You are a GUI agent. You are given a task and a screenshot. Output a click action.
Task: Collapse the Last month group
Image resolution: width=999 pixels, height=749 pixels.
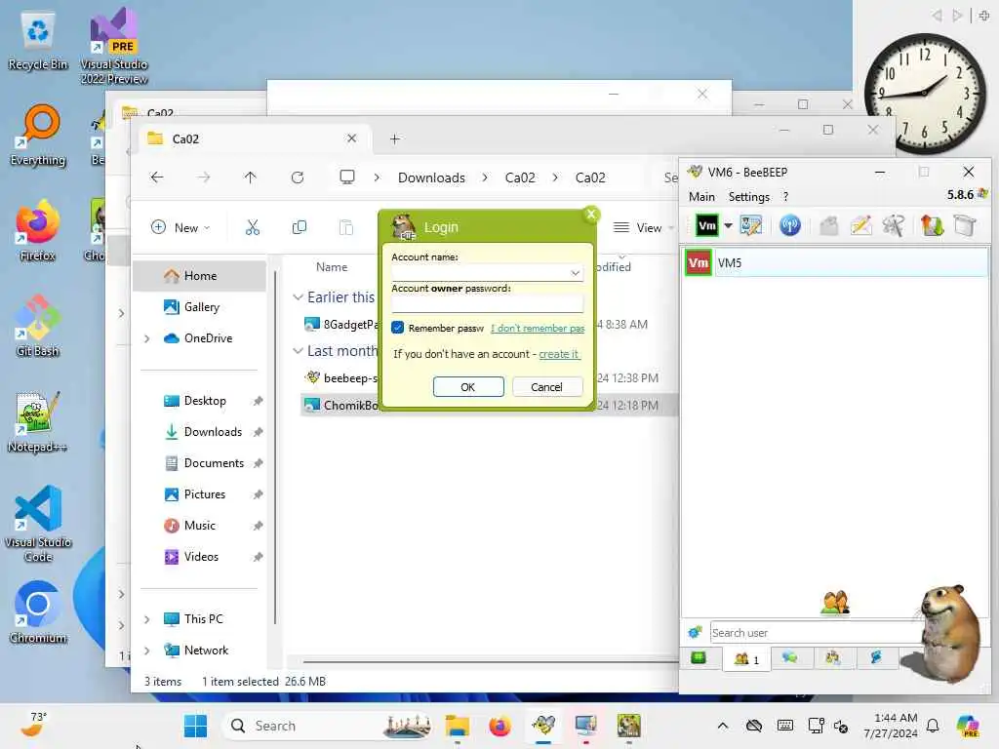(x=298, y=351)
